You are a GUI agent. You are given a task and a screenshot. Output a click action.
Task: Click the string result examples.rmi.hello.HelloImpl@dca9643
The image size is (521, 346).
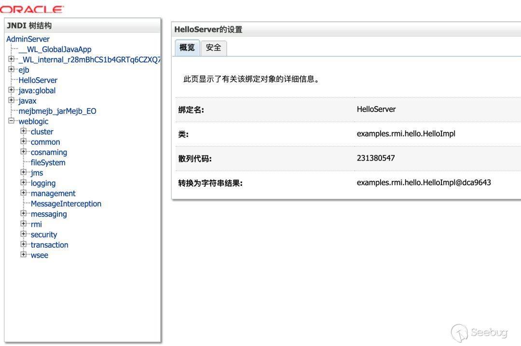424,183
